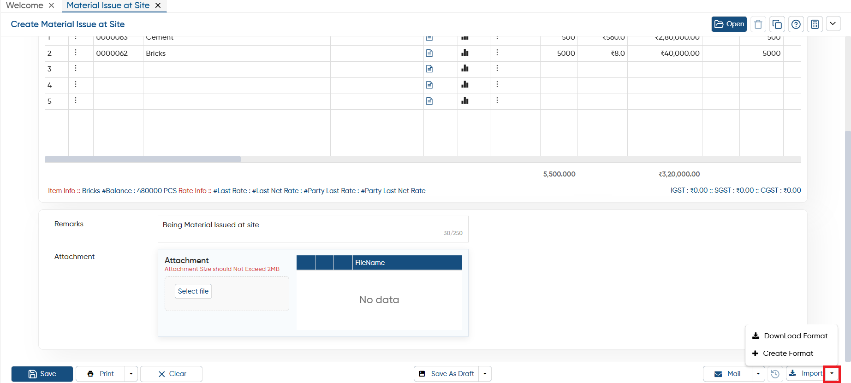The height and width of the screenshot is (383, 851).
Task: Open the three-dot row menu for row 3
Action: pos(76,68)
